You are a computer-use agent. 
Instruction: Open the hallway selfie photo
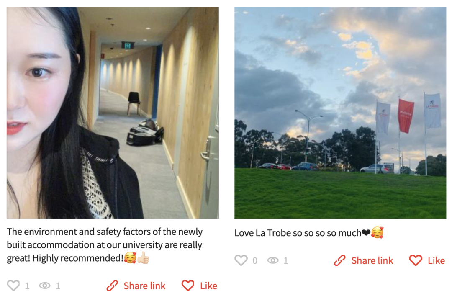click(113, 113)
